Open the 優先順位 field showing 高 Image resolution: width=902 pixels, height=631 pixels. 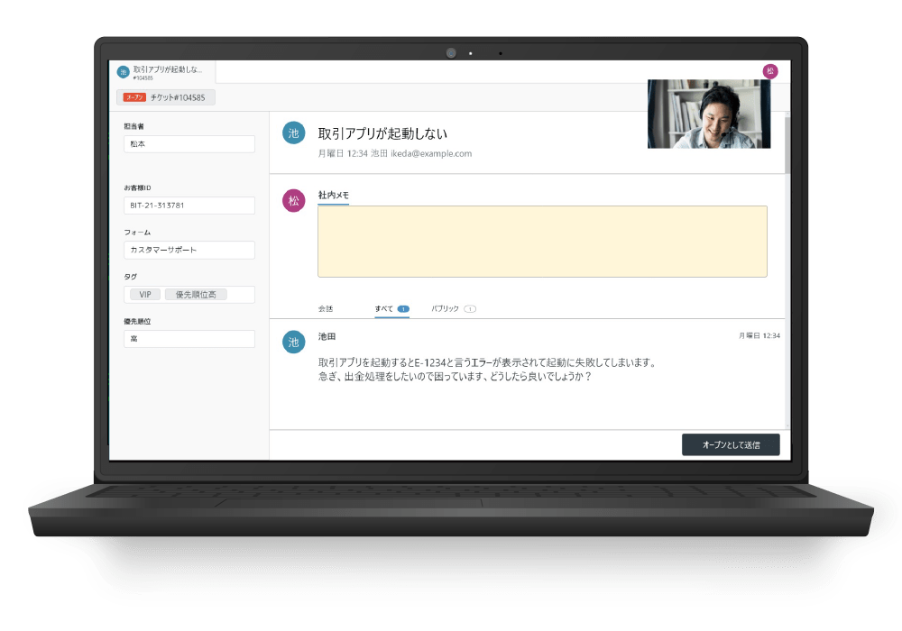click(189, 339)
